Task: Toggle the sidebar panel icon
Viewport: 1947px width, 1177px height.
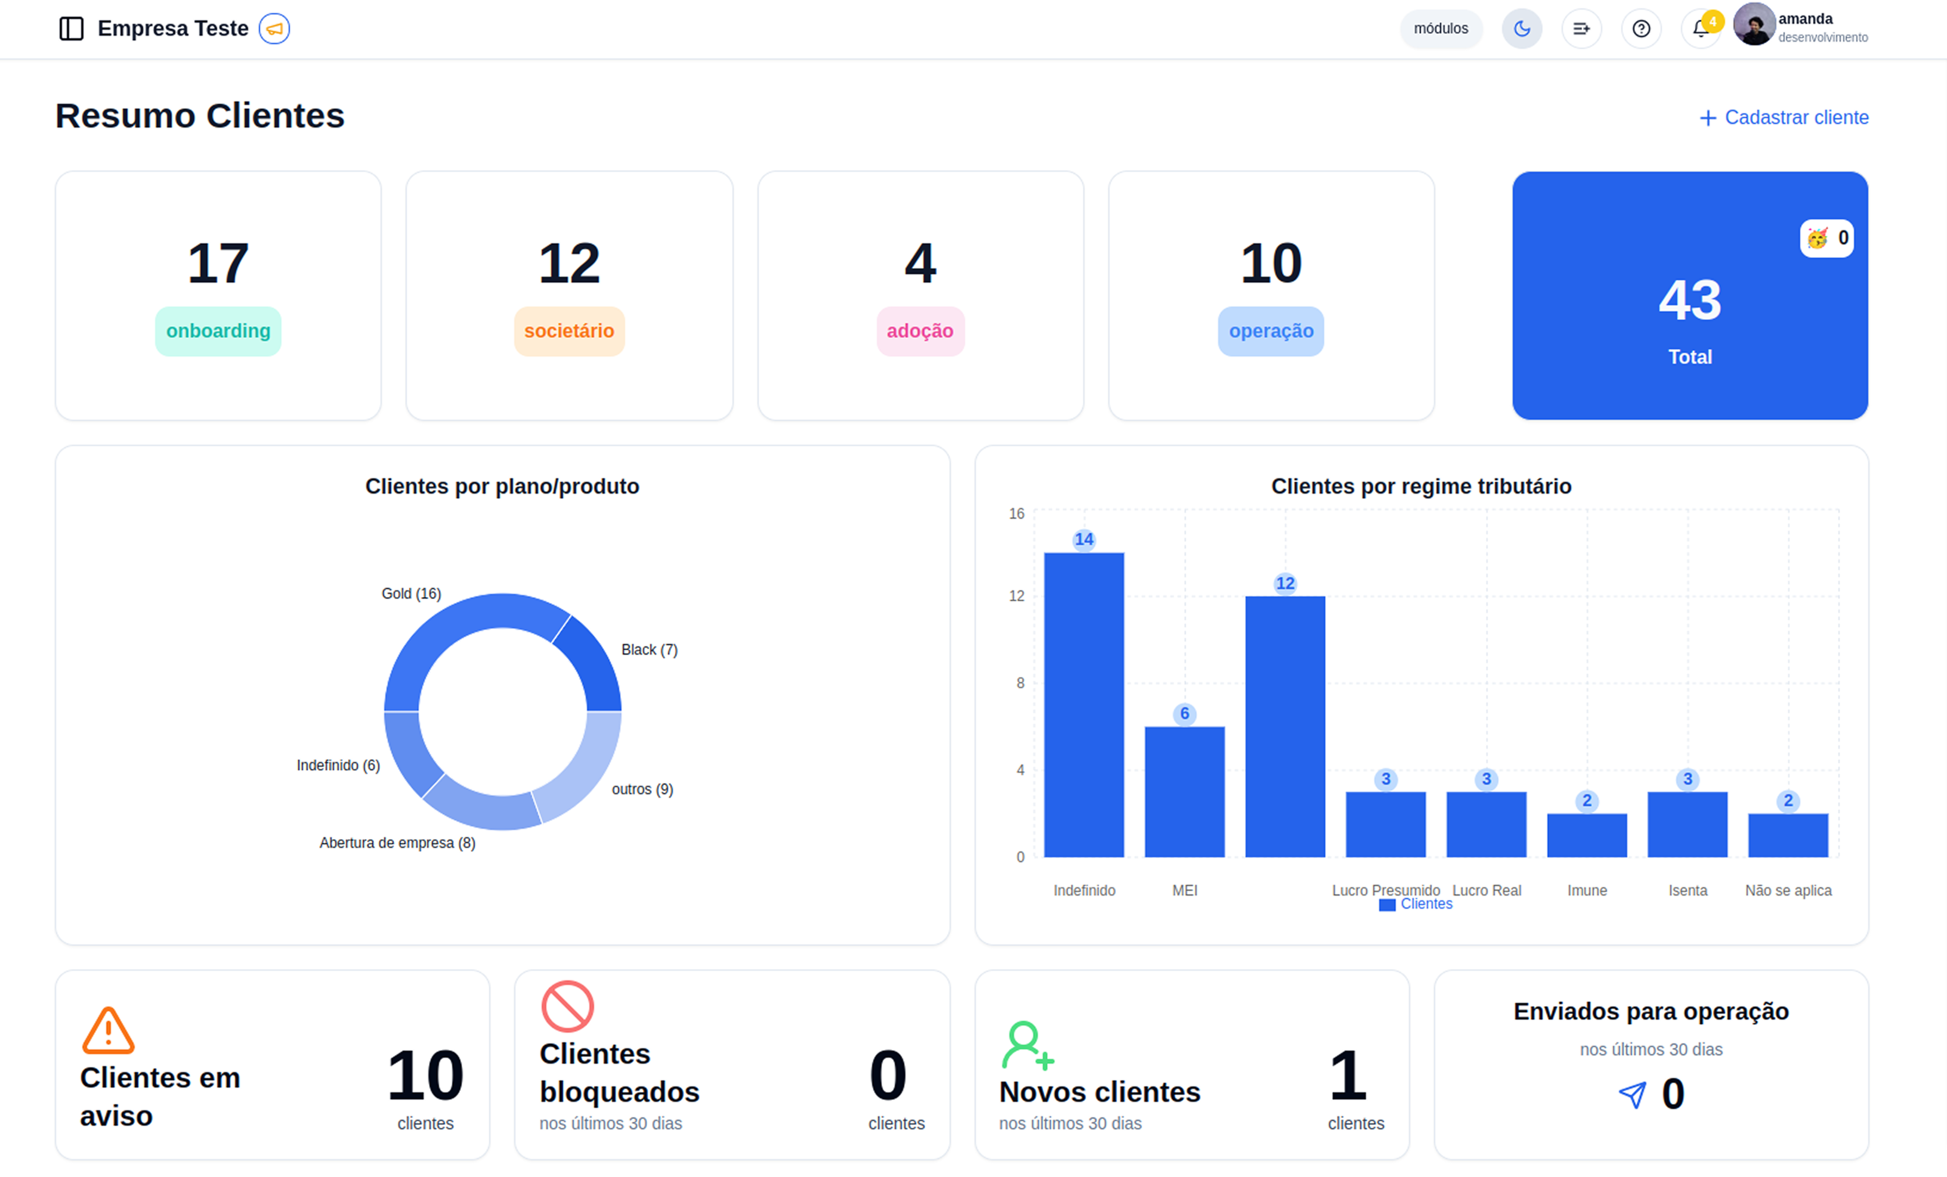Action: [x=71, y=29]
